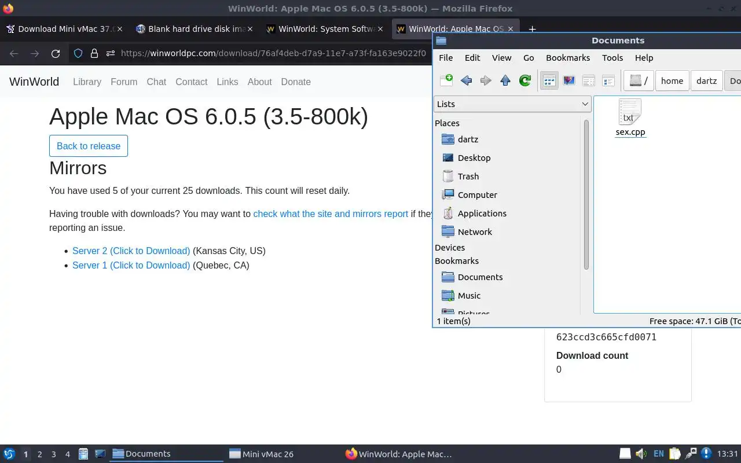741x463 pixels.
Task: Open the clipboard manager tray icon
Action: tap(674, 454)
